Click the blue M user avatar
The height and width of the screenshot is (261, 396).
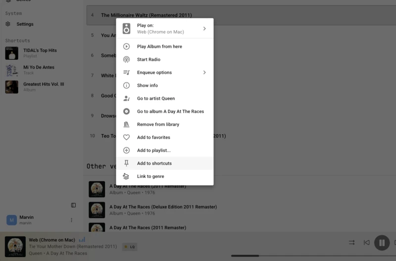(x=11, y=220)
